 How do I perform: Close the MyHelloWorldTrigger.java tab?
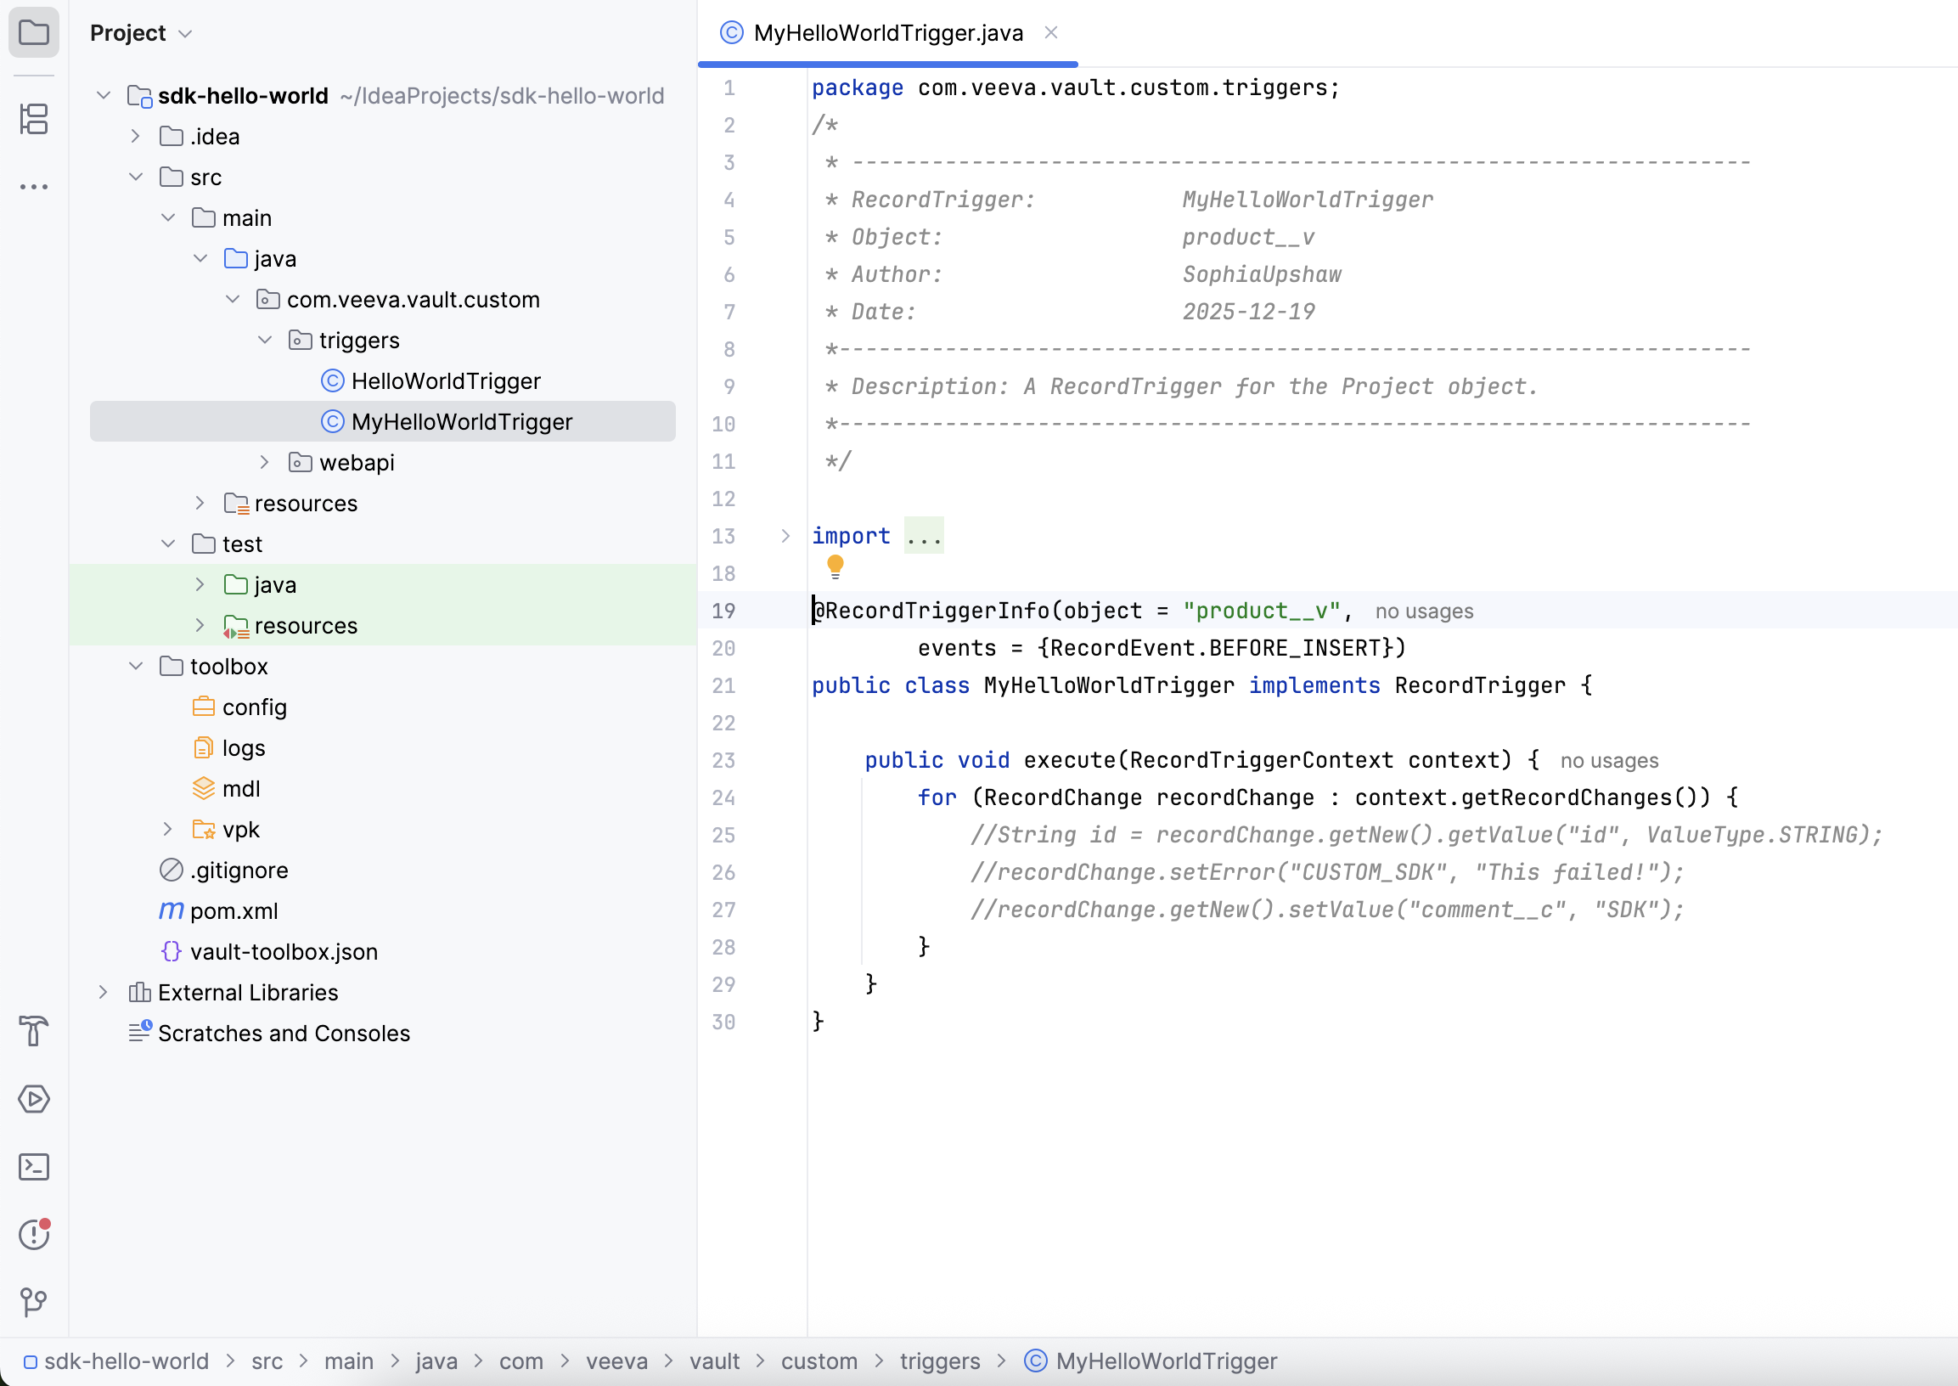pos(1051,32)
